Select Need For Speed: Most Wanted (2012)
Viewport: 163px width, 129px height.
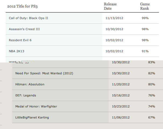click(44, 73)
